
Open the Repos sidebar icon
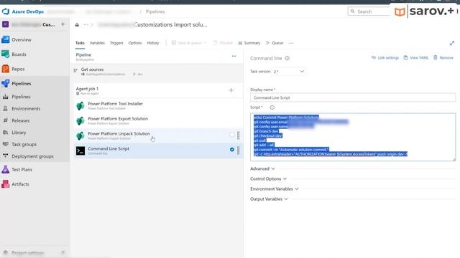click(5, 69)
